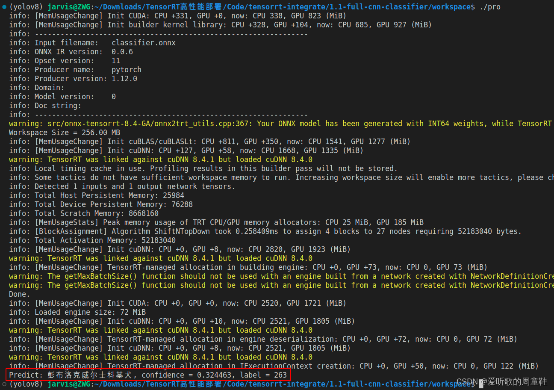Screen dimensions: 554x390
Task: Click the 'Done.' output line
Action: click(20, 294)
